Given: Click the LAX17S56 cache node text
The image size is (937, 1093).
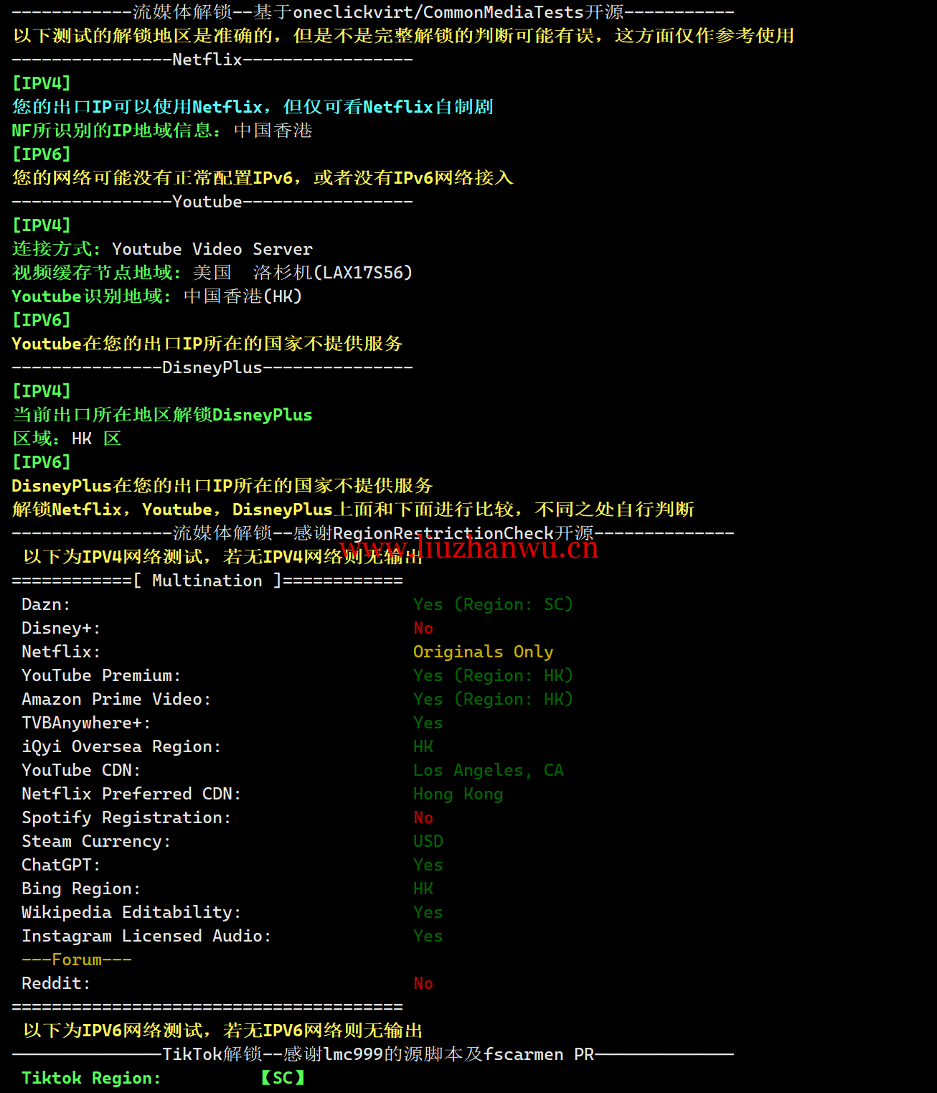Looking at the screenshot, I should click(363, 273).
